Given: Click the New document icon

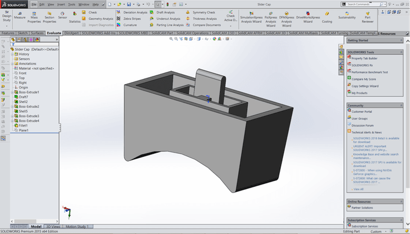Looking at the screenshot, I should click(x=110, y=4).
